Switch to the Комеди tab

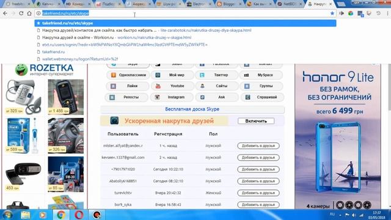click(x=78, y=4)
